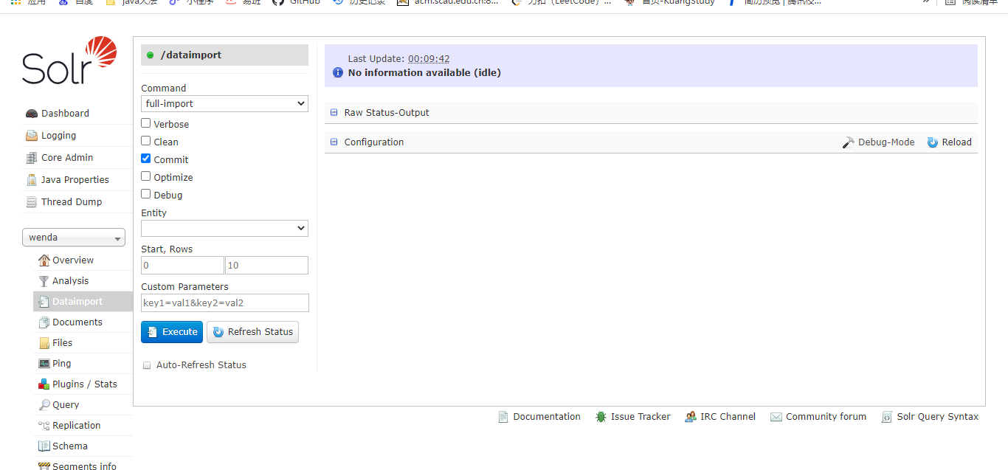The height and width of the screenshot is (470, 1008).
Task: Click the Segments info icon
Action: tap(44, 466)
